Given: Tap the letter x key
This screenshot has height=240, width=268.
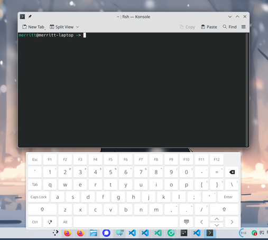Looking at the screenshot, I should (80, 209).
